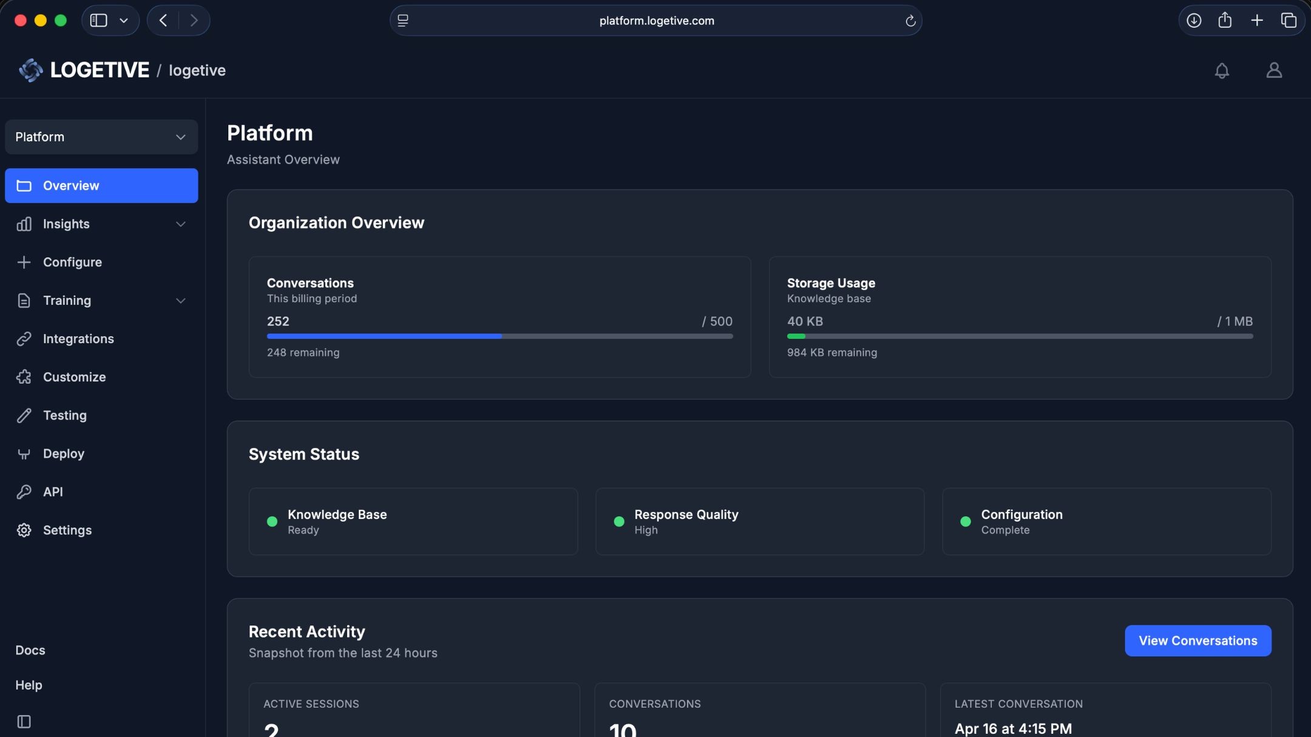Open the Deploy sidebar item
The image size is (1311, 737).
click(63, 453)
